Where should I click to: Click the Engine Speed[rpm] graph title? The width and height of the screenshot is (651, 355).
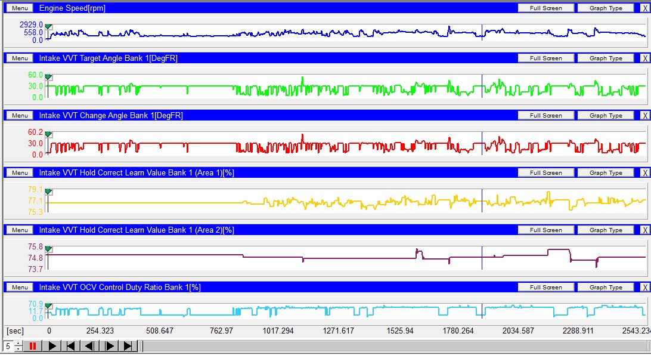click(72, 8)
